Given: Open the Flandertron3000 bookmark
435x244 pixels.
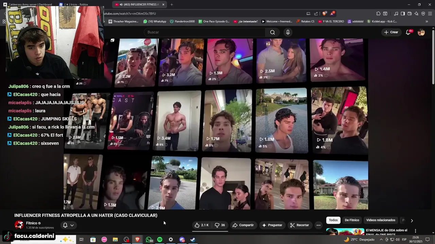Looking at the screenshot, I should (182, 21).
